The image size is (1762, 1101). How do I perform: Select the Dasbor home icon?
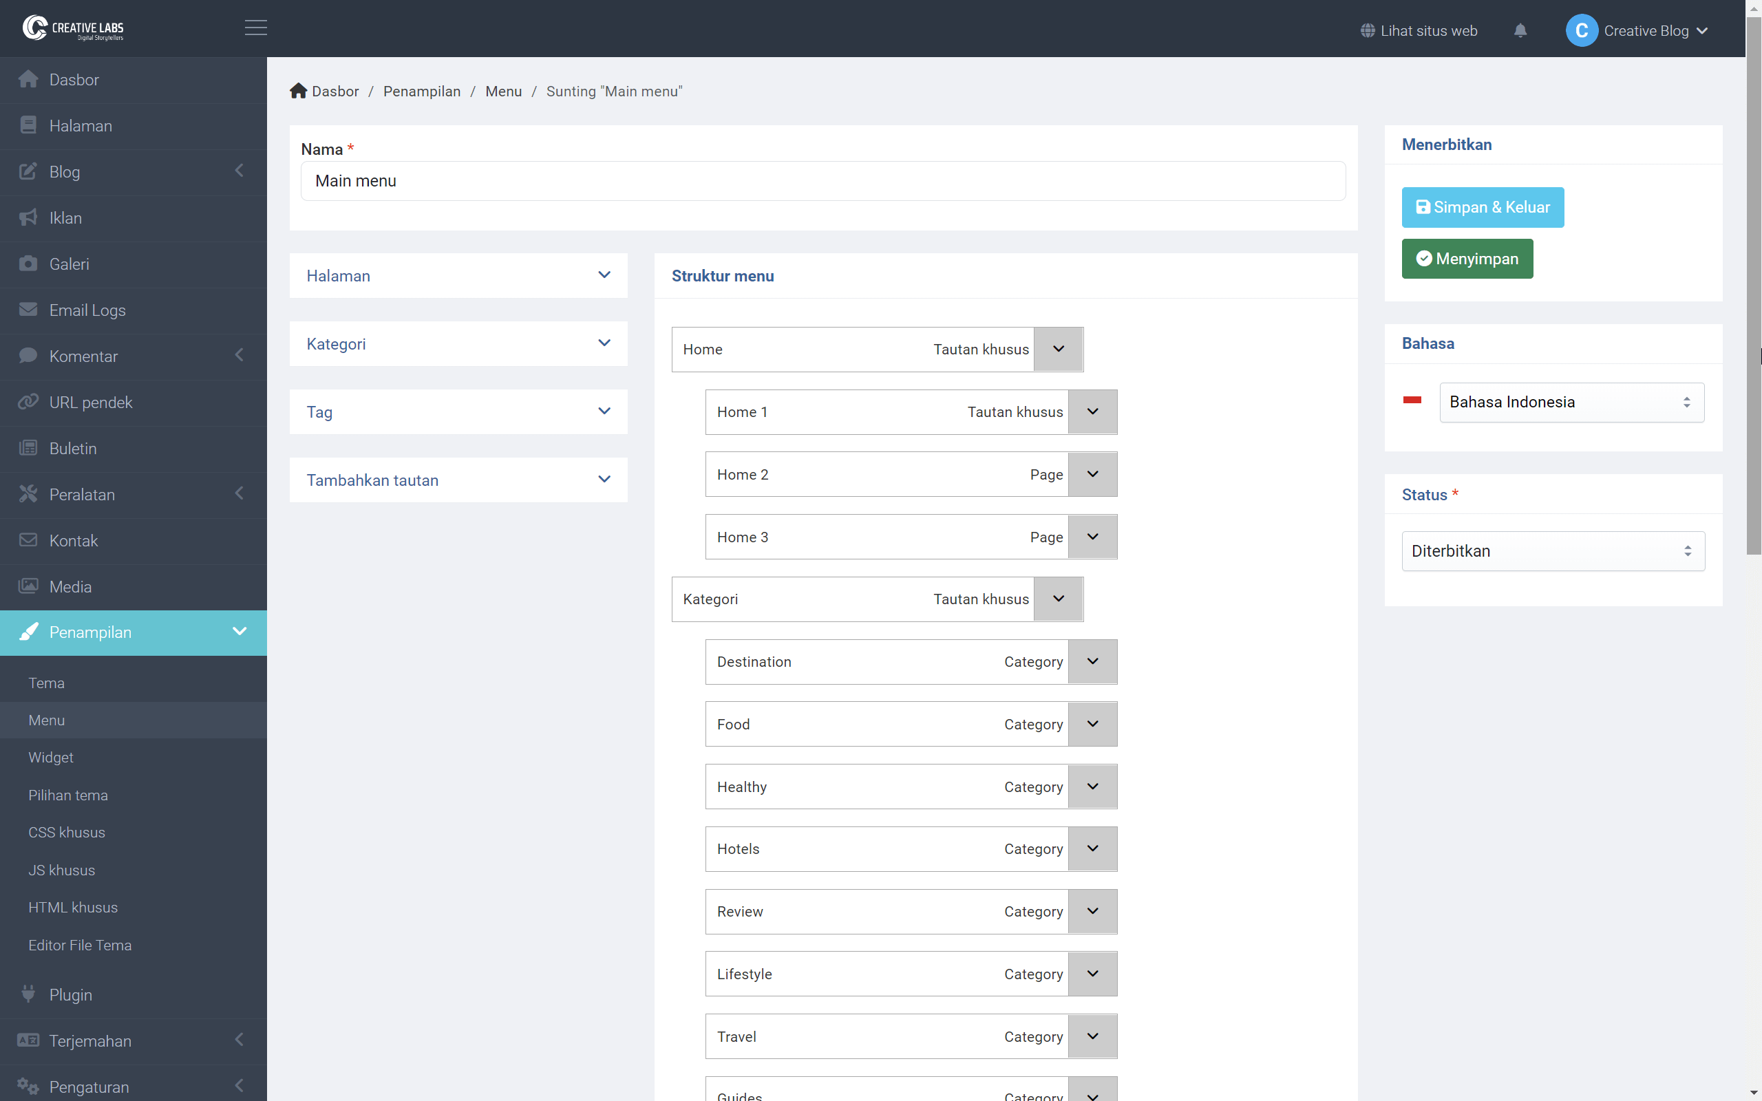tap(28, 78)
